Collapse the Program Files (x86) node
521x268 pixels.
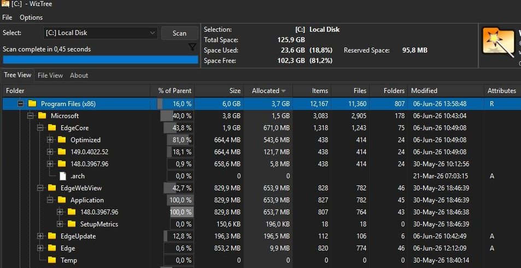pos(21,104)
